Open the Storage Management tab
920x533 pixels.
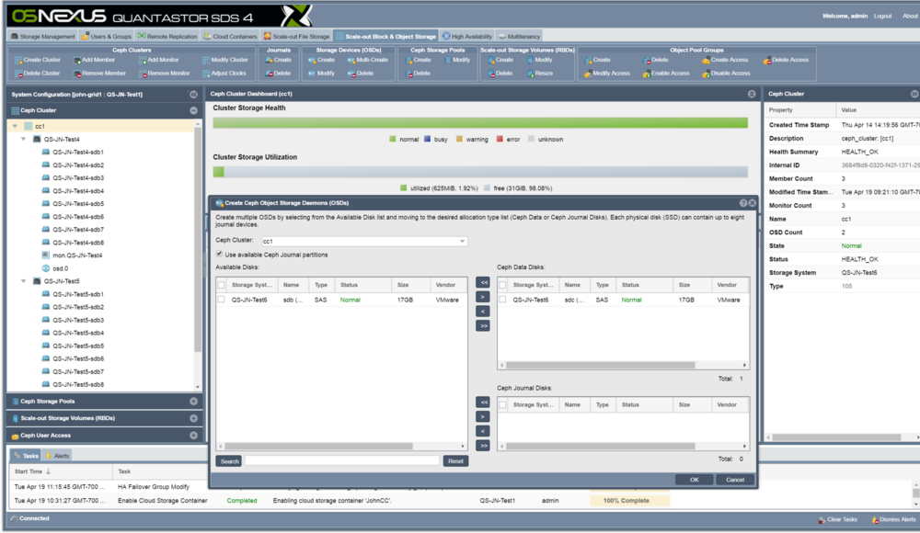point(43,37)
